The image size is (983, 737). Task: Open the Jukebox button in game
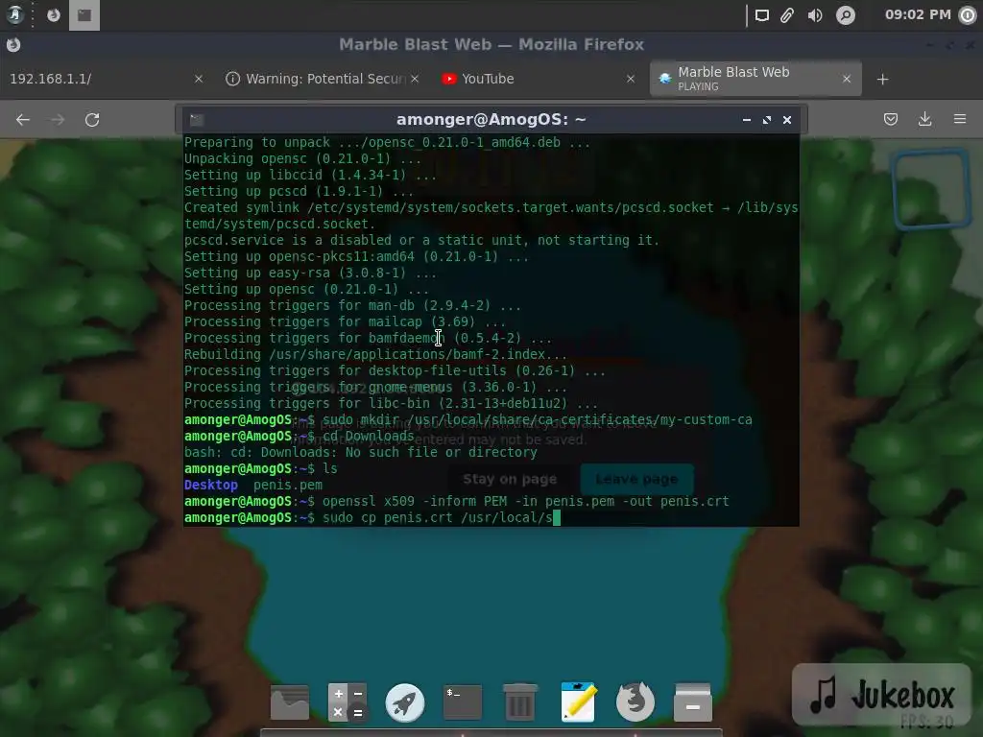(882, 695)
